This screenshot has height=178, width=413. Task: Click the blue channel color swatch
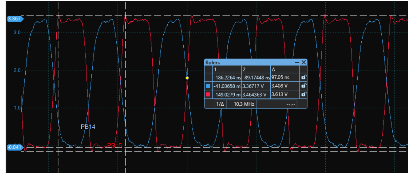coord(208,86)
